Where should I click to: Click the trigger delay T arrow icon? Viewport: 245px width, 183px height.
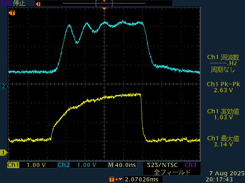[116, 180]
